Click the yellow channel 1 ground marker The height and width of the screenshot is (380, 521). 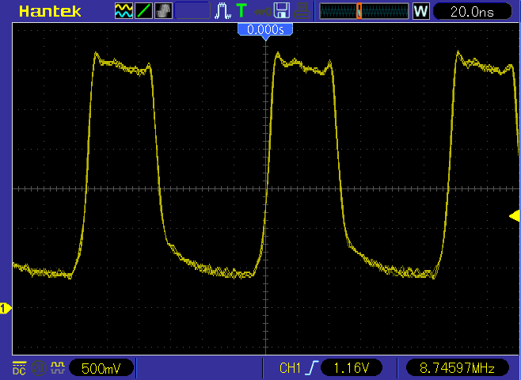pos(6,309)
